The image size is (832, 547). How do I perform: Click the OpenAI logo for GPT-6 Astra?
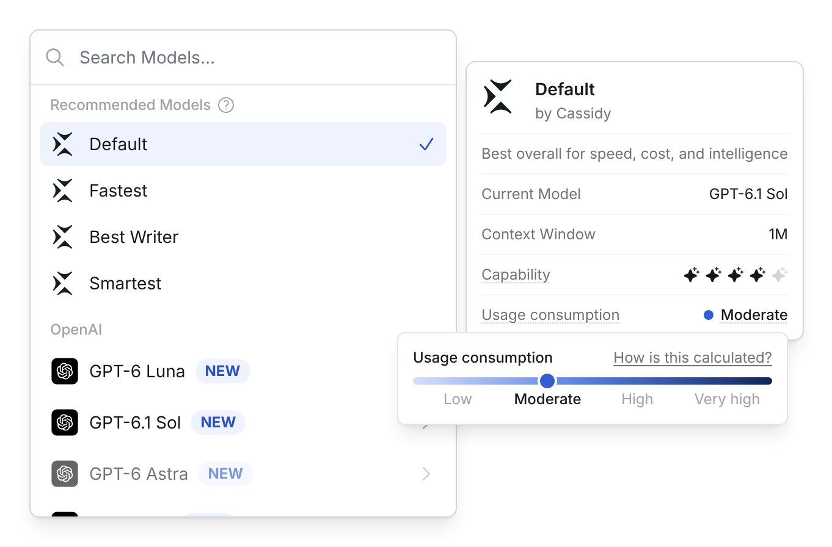65,474
